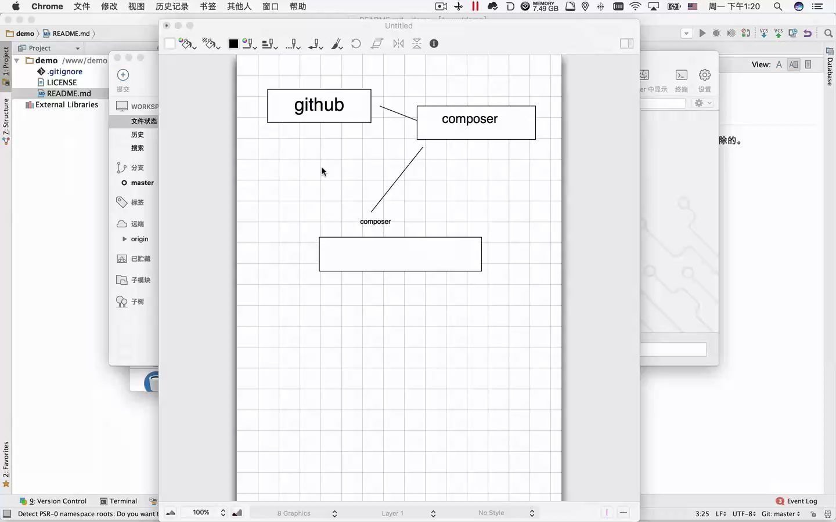Open the Version Control tab
This screenshot has height=522, width=836.
click(53, 501)
